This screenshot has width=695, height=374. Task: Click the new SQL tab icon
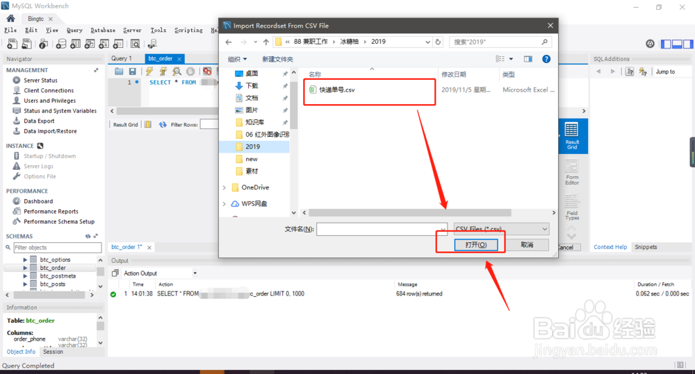[x=12, y=44]
